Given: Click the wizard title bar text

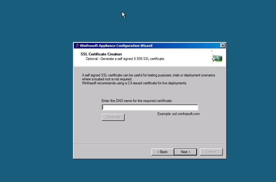Looking at the screenshot, I should [x=116, y=46].
